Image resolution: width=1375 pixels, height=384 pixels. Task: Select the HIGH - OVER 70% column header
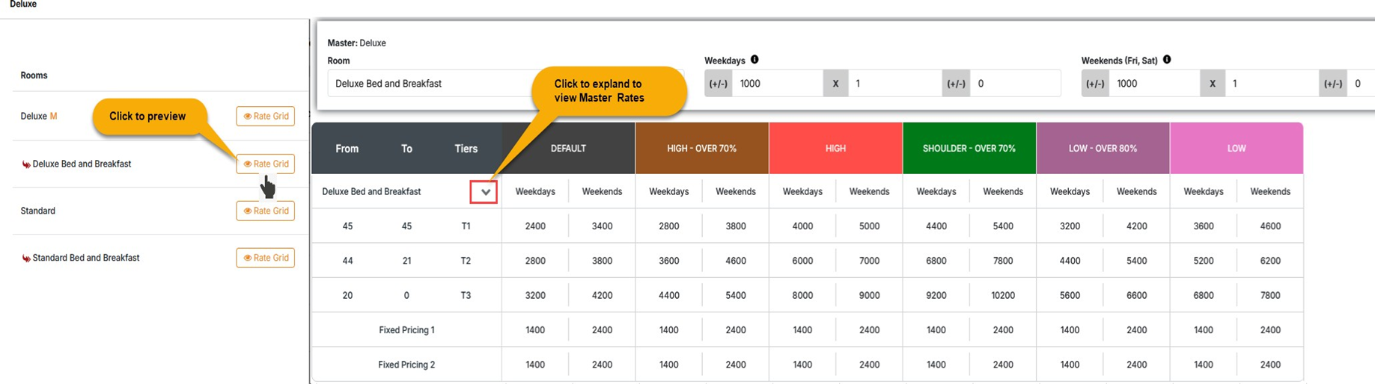pyautogui.click(x=701, y=149)
